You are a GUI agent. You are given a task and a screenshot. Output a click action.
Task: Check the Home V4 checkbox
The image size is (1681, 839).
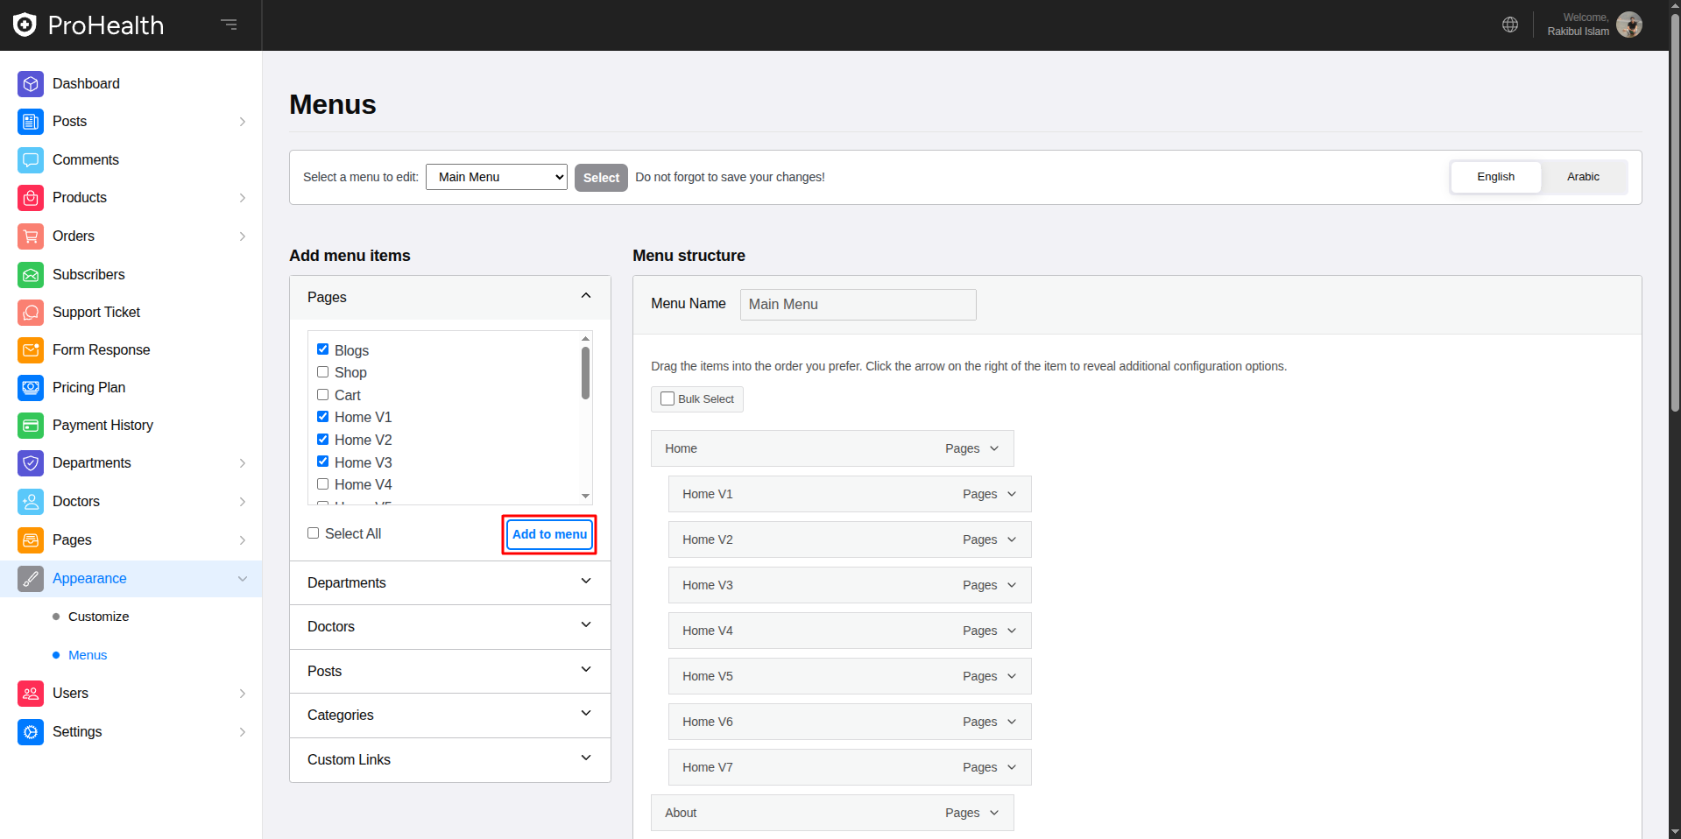pos(322,484)
